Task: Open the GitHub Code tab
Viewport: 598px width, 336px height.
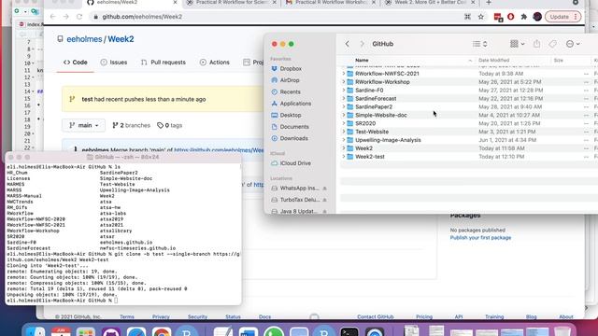Action: tap(76, 63)
